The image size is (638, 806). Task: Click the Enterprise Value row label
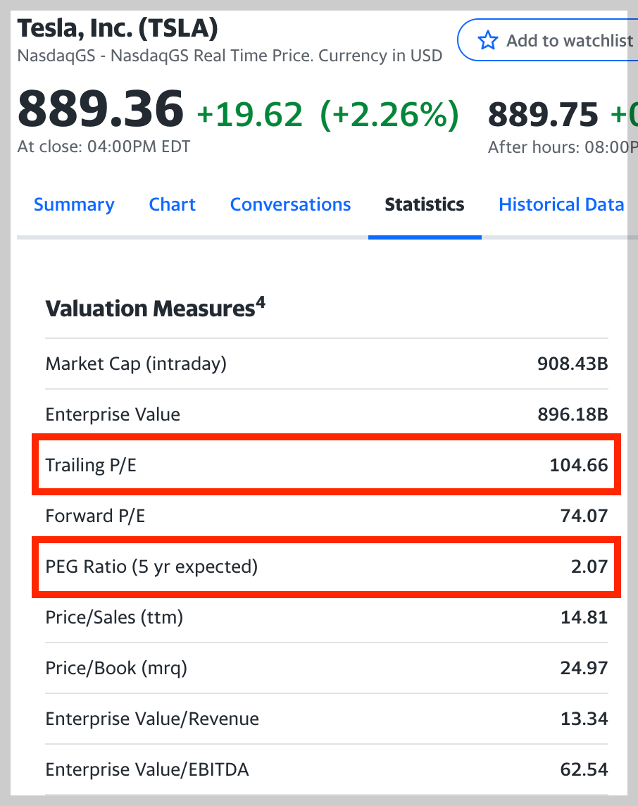pos(113,414)
